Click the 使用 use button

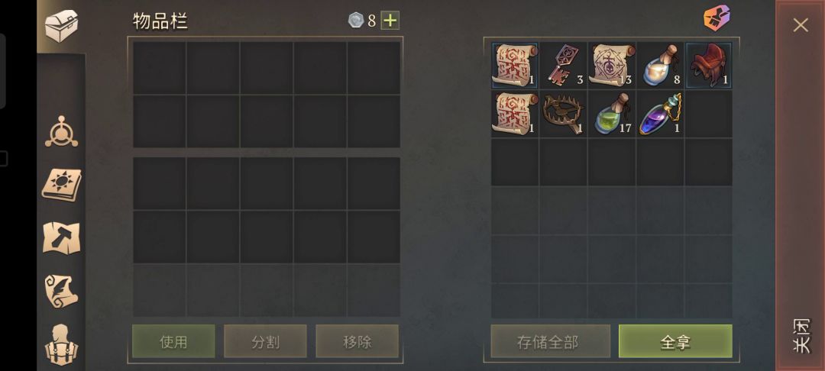click(173, 341)
